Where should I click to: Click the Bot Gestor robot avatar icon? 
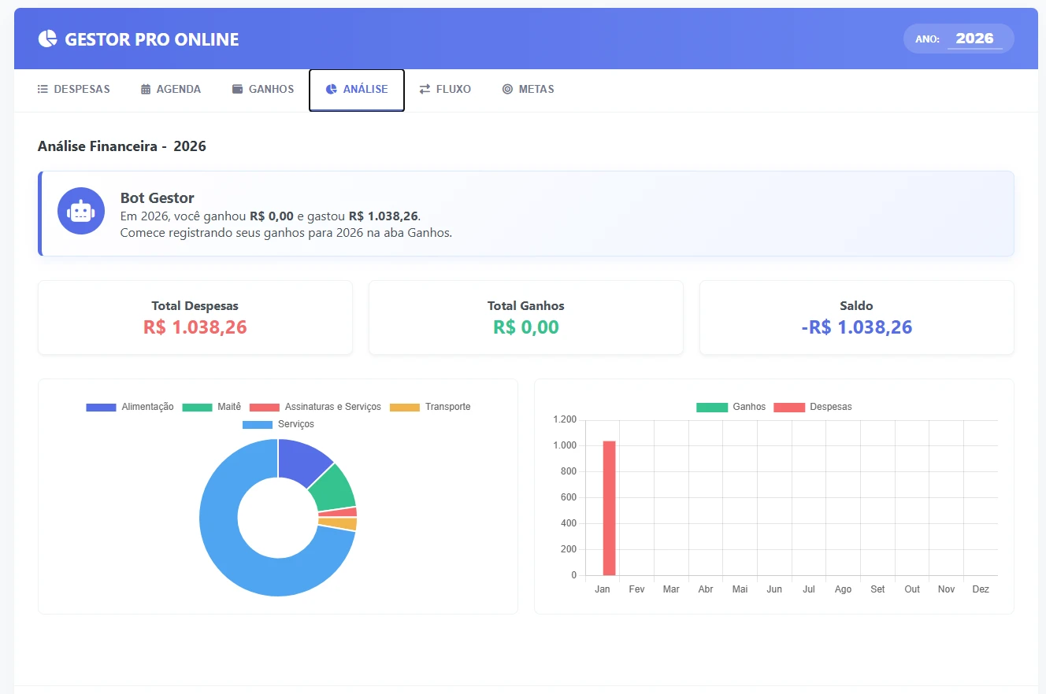point(81,211)
